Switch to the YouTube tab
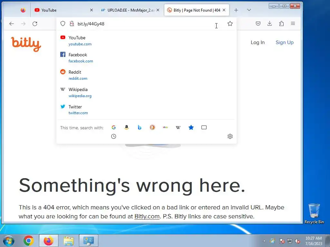Screen dimensions: 330x247 [x=63, y=10]
